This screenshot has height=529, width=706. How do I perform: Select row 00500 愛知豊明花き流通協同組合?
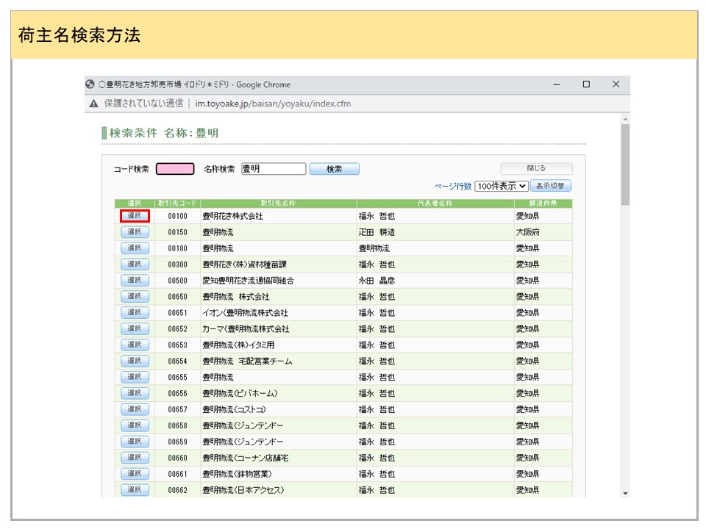tap(135, 281)
